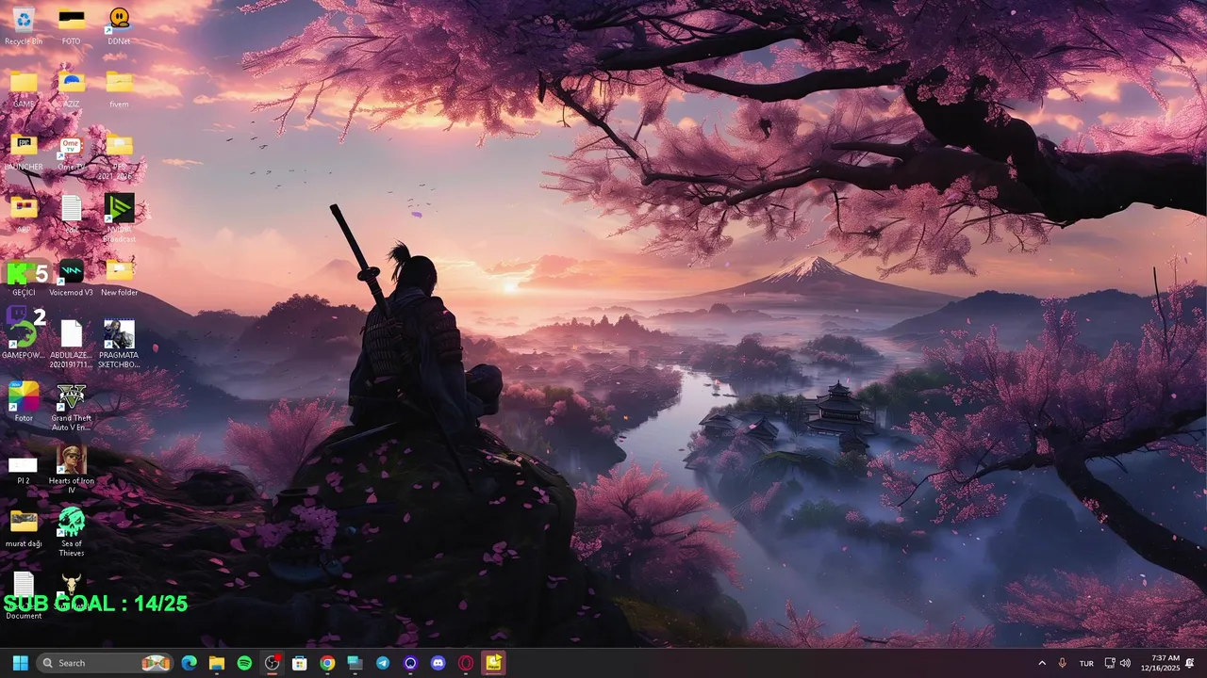Select the GEÇİCİ desktop icon
Image resolution: width=1207 pixels, height=678 pixels.
tap(24, 278)
